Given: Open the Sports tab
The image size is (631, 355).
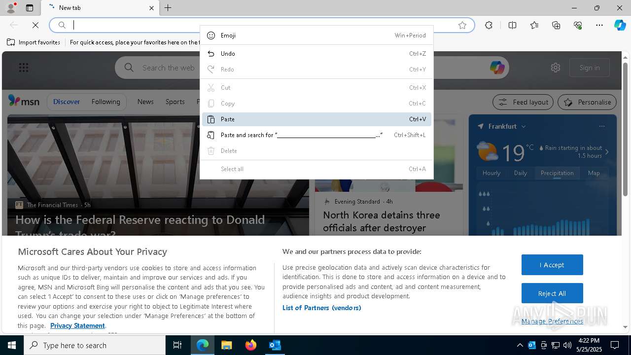Looking at the screenshot, I should click(175, 102).
